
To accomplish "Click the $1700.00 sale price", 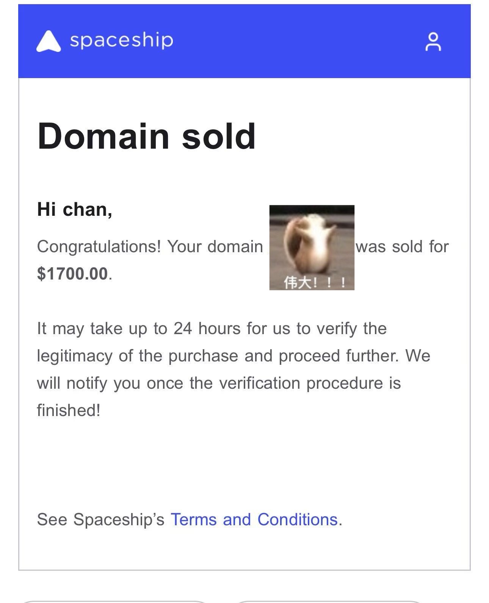I will click(x=72, y=273).
